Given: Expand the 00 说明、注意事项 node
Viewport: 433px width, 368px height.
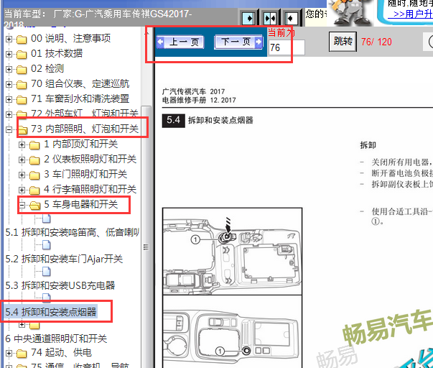Looking at the screenshot, I should pyautogui.click(x=9, y=39).
